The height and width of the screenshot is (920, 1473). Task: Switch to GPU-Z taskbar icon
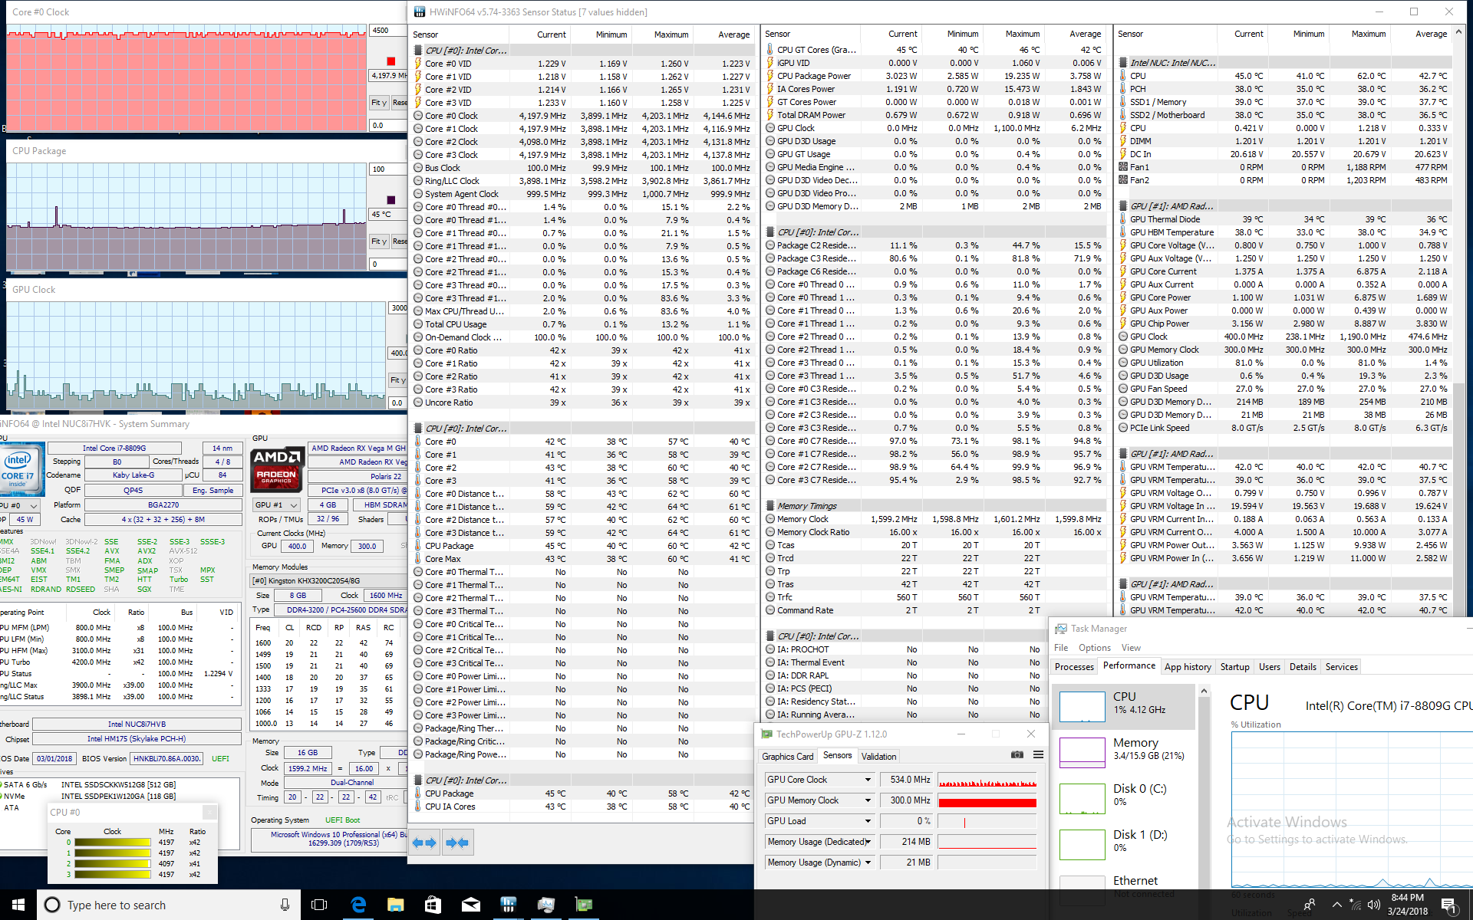click(x=584, y=905)
